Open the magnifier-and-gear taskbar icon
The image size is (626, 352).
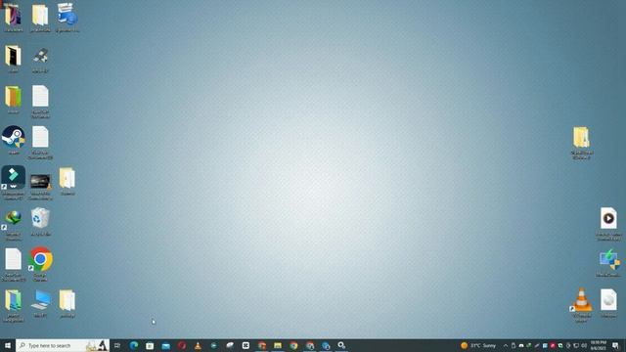(x=341, y=345)
